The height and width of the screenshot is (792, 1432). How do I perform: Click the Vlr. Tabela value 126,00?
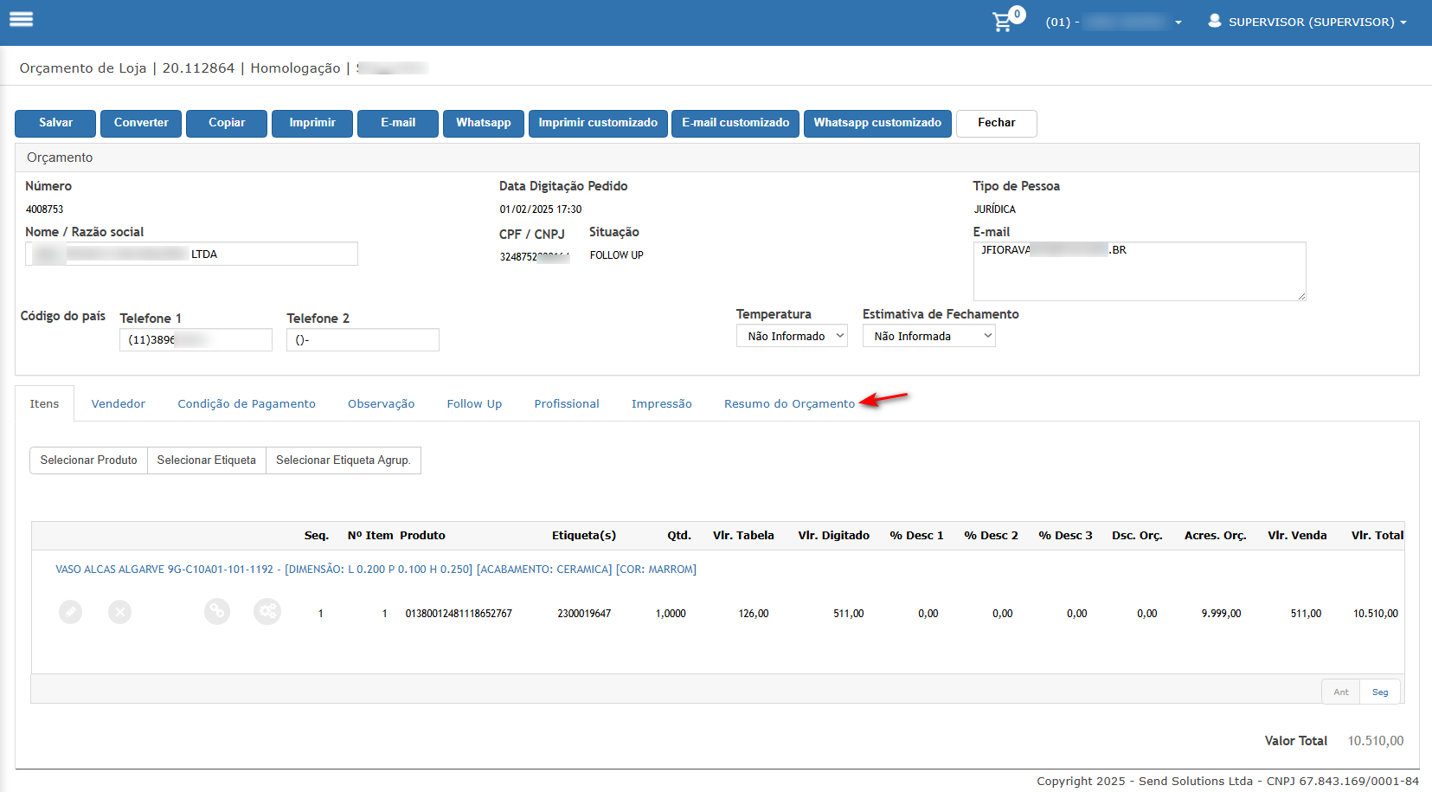754,614
